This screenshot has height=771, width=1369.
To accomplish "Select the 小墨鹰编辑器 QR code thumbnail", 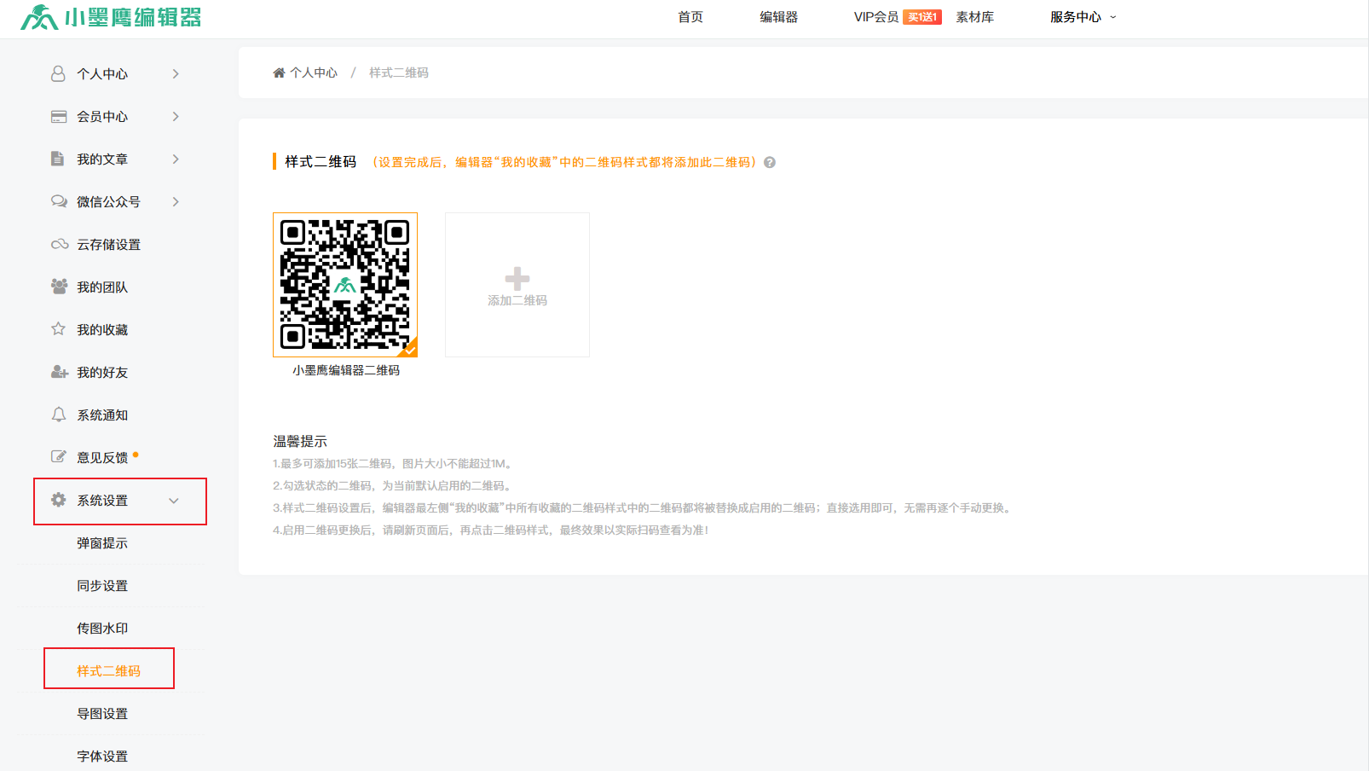I will [x=345, y=285].
